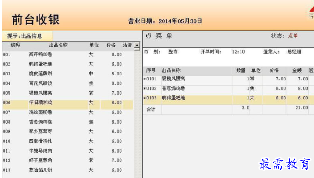
Task: Click the 数量 column header
Action: click(241, 70)
